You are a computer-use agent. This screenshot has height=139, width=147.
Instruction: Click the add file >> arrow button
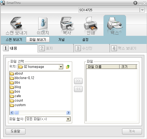[78, 81]
